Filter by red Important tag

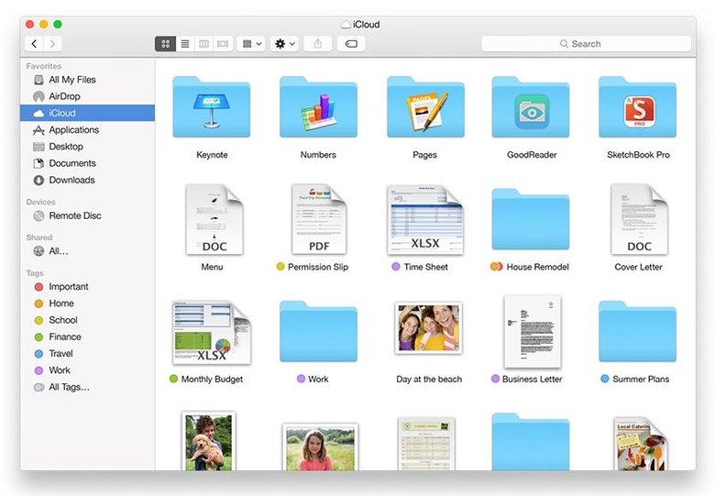click(x=88, y=287)
